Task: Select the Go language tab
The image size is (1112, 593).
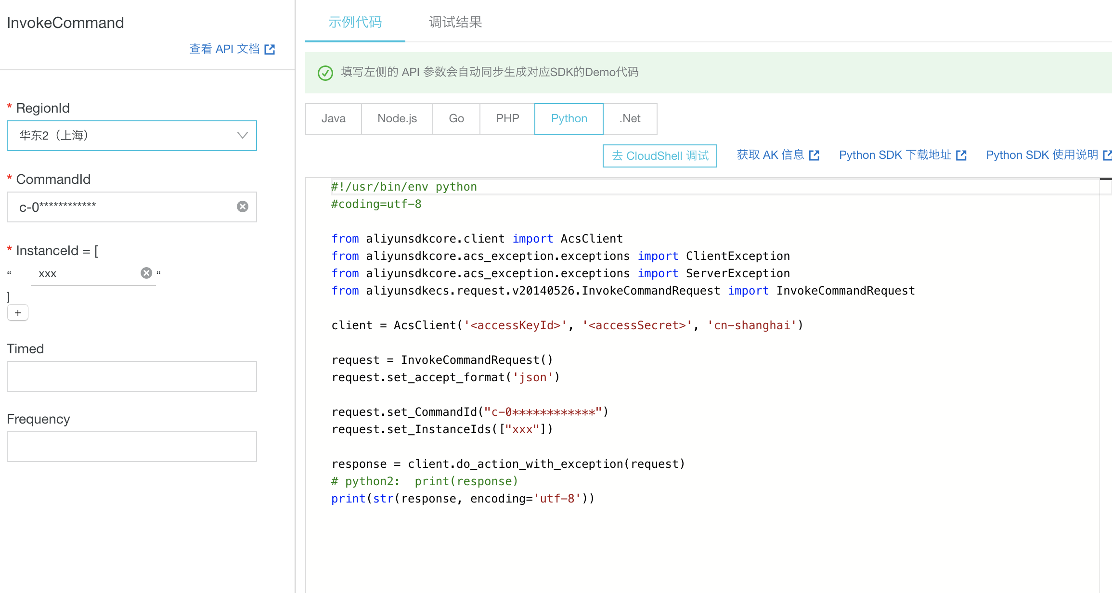Action: coord(456,118)
